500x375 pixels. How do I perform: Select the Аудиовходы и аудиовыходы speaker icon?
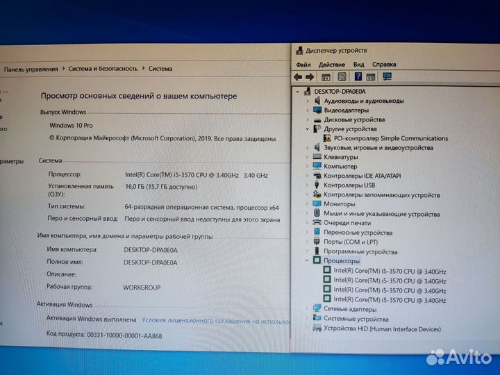tap(317, 101)
